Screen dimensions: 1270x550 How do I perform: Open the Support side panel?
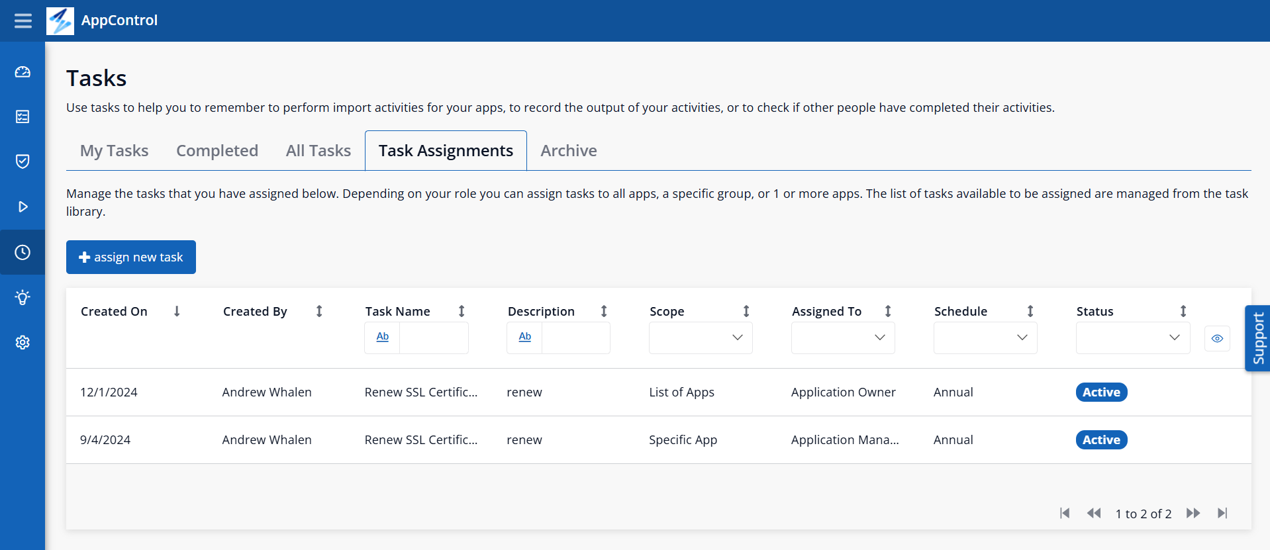point(1257,338)
